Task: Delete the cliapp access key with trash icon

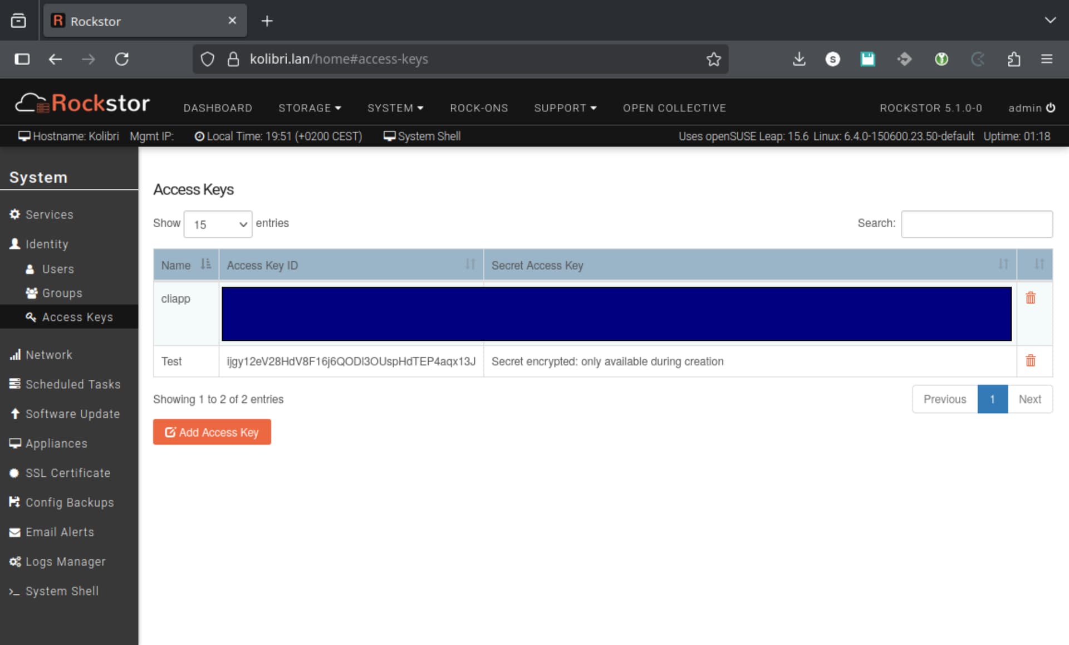Action: [x=1030, y=298]
